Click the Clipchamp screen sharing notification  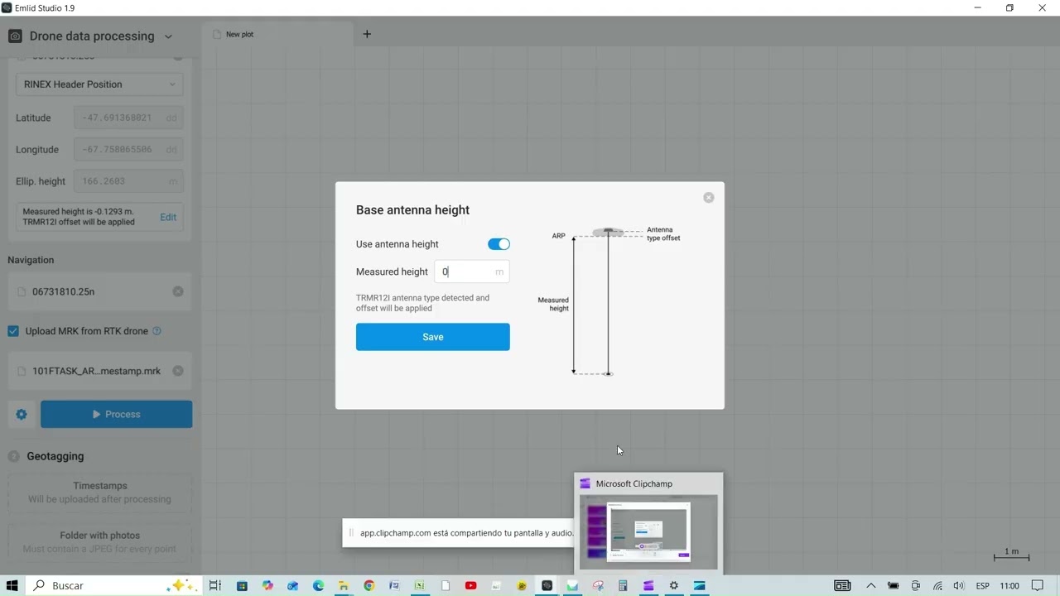tap(457, 533)
